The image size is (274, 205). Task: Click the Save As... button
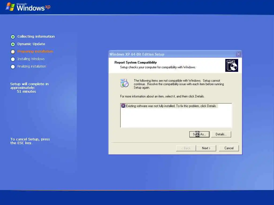(199, 134)
